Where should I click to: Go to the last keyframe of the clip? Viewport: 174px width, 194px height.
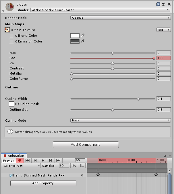point(58,160)
